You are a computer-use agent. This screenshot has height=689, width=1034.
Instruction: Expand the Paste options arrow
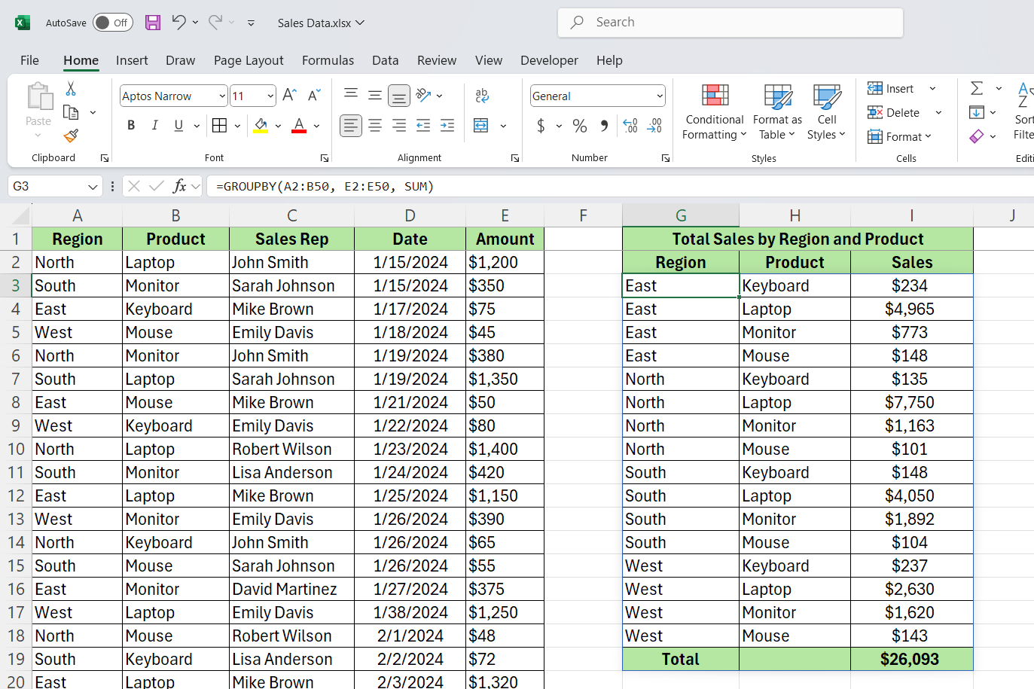(38, 136)
